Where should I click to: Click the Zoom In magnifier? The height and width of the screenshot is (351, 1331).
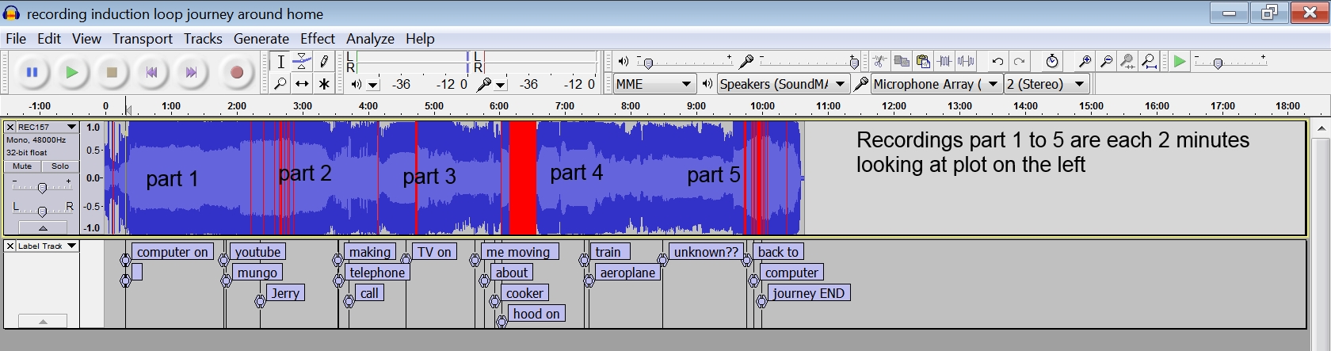click(1085, 61)
